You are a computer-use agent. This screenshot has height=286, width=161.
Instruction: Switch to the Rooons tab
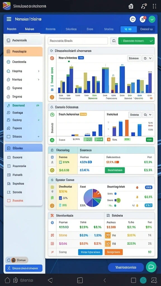(50, 29)
